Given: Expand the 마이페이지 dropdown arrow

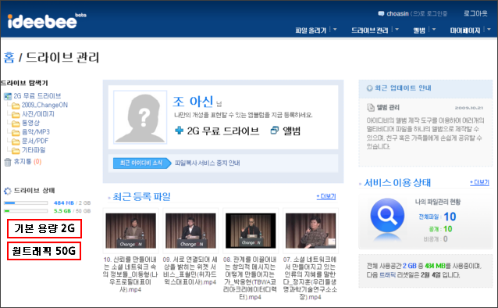Looking at the screenshot, I should (489, 29).
